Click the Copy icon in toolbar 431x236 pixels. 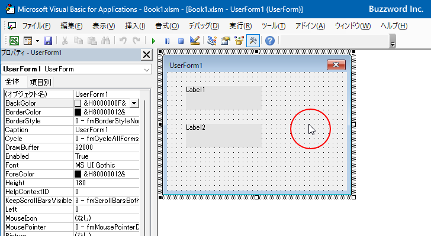[78, 41]
